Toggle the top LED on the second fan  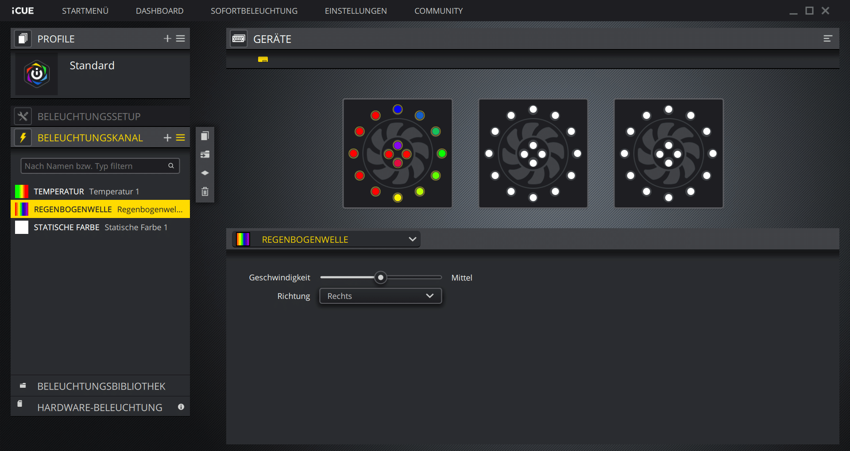pyautogui.click(x=533, y=109)
